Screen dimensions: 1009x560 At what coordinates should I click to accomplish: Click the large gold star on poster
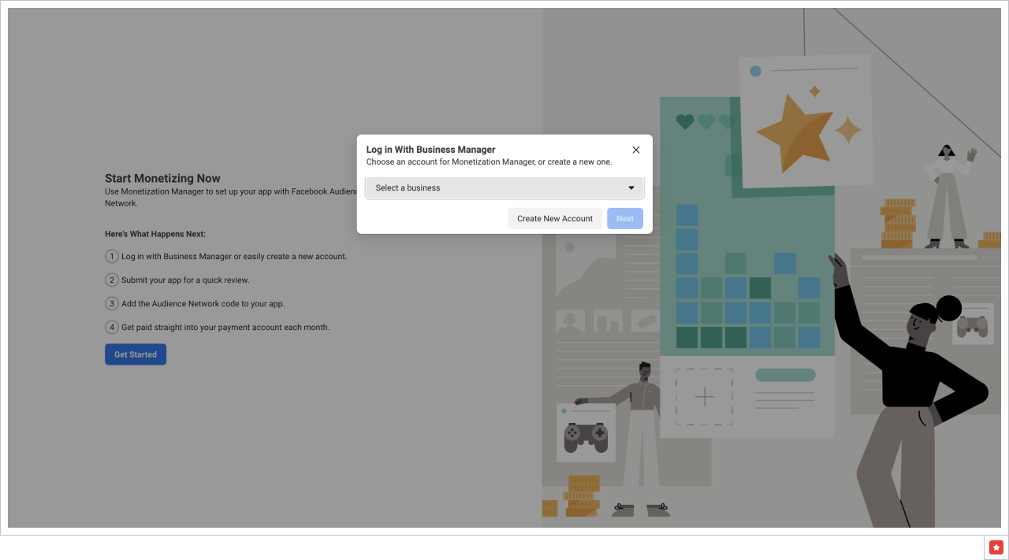click(x=792, y=132)
